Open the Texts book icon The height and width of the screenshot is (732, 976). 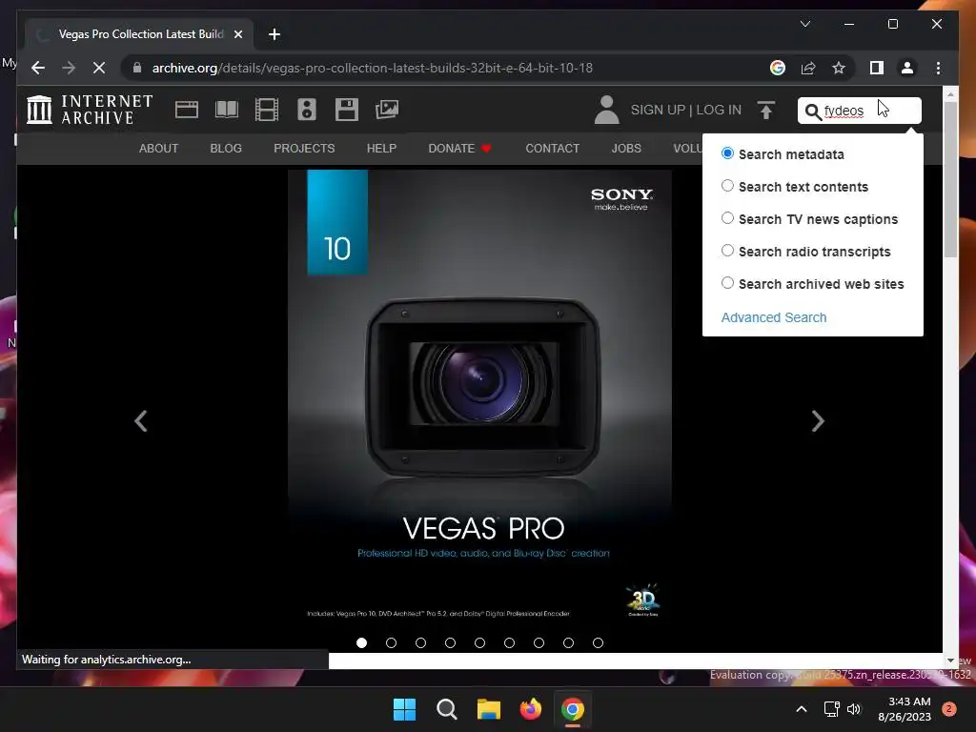coord(227,110)
